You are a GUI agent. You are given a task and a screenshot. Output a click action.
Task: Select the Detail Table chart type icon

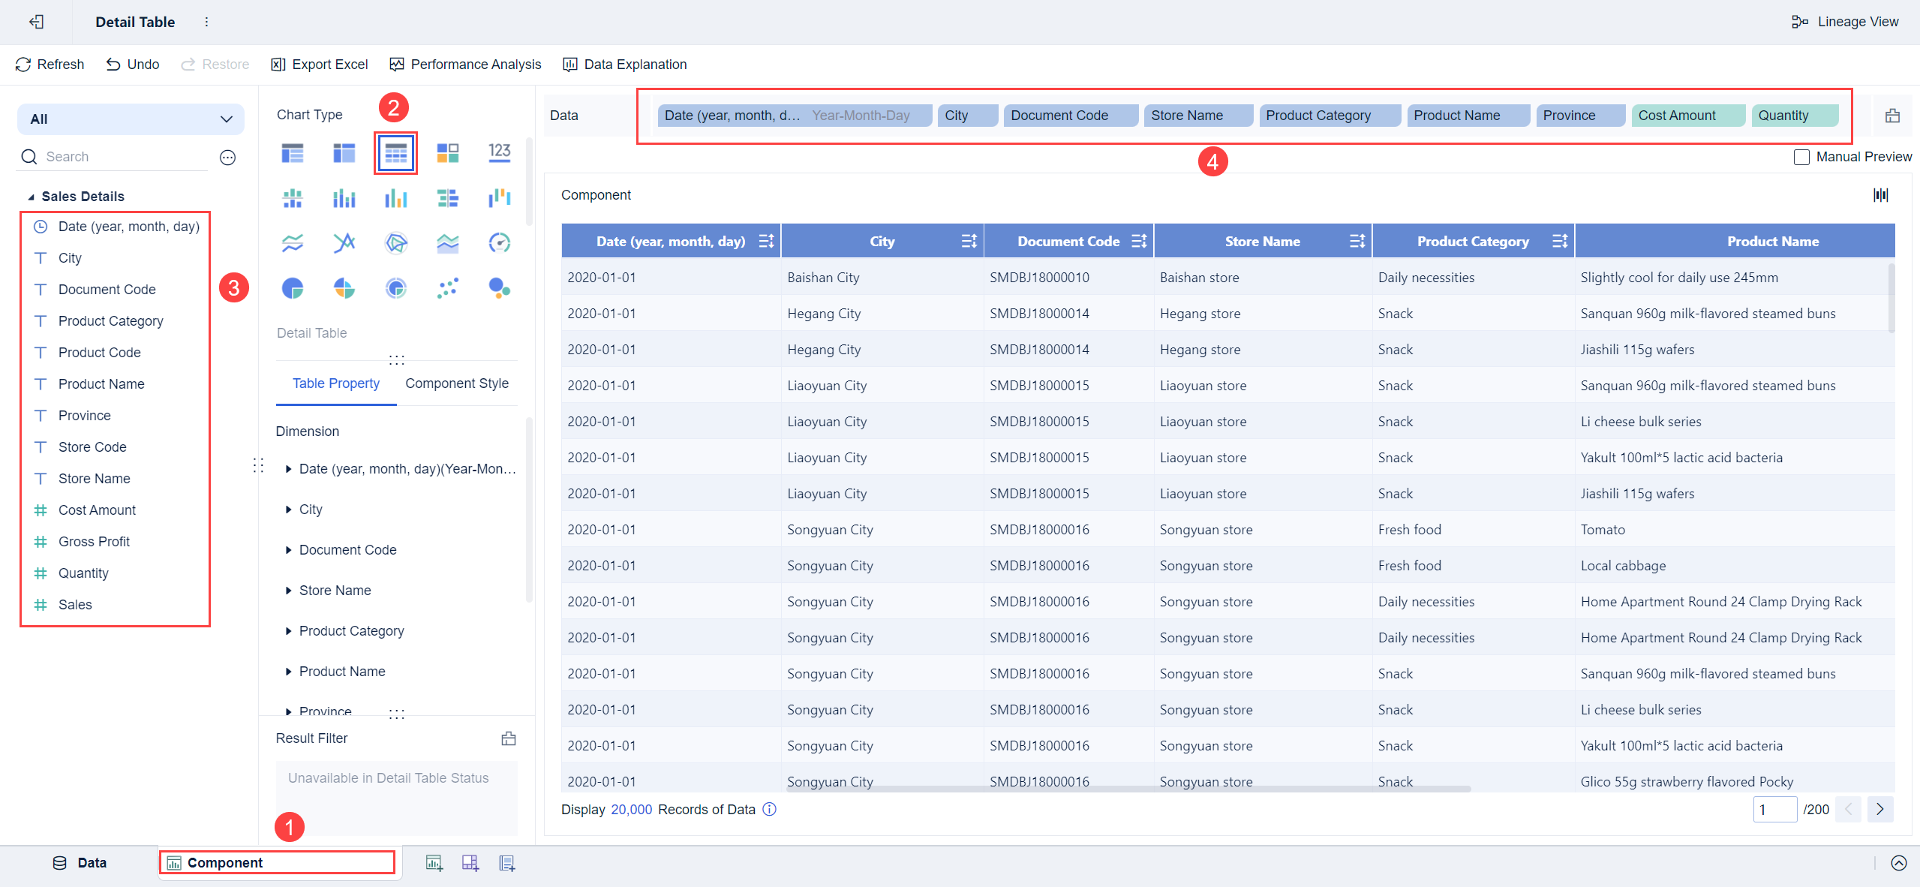[395, 153]
